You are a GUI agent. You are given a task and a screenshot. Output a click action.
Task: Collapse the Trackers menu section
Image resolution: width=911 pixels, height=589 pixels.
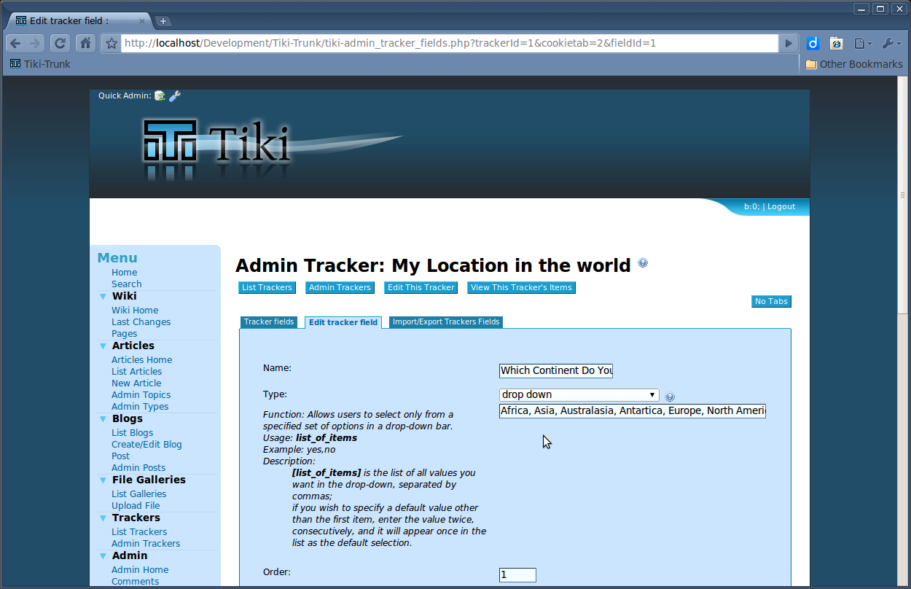coord(103,518)
